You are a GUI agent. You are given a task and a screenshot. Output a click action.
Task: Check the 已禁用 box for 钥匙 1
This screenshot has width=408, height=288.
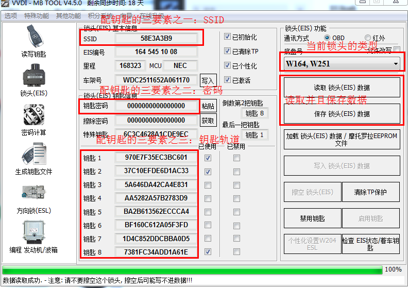(236, 158)
